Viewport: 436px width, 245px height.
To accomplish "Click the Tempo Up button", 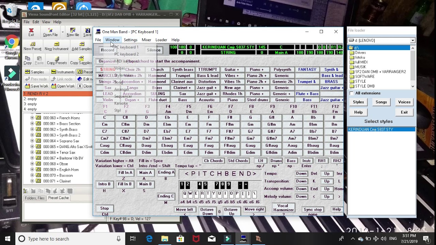I will pos(327,174).
